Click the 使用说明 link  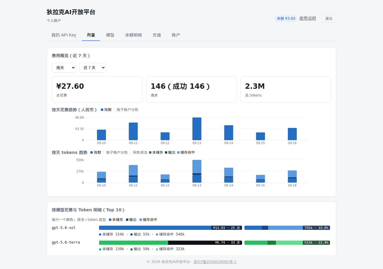point(308,19)
